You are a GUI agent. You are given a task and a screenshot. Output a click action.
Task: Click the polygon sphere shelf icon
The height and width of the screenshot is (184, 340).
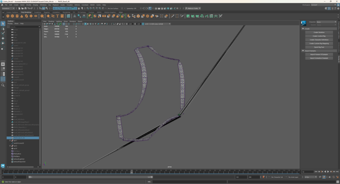click(x=8, y=16)
